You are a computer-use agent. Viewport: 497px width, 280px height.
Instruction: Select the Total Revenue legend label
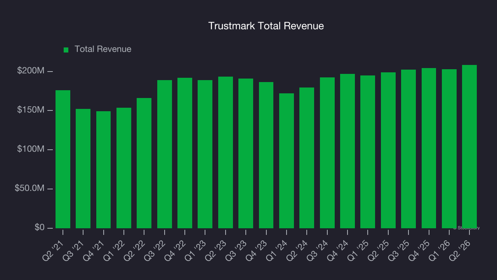[103, 49]
